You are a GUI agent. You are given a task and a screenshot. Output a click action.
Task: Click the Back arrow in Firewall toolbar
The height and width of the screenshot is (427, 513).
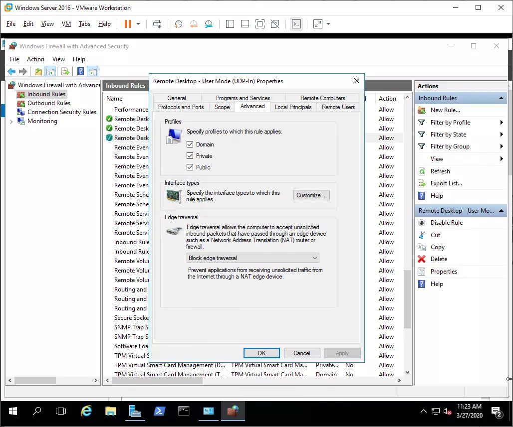tap(11, 71)
